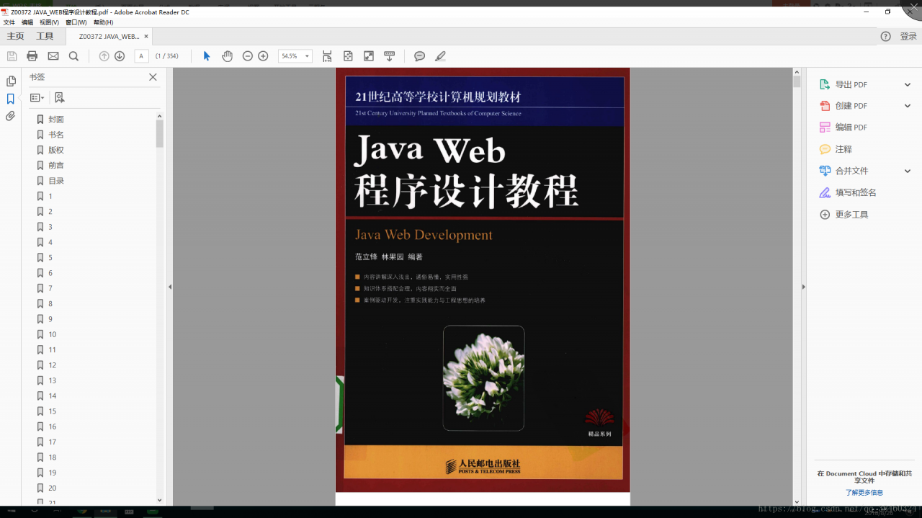Image resolution: width=922 pixels, height=518 pixels.
Task: Expand the 导出 PDF chevron
Action: tap(907, 85)
